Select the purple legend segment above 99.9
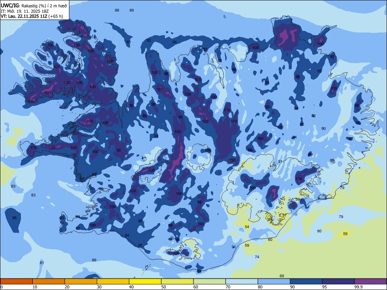Image resolution: width=387 pixels, height=290 pixels. point(370,281)
